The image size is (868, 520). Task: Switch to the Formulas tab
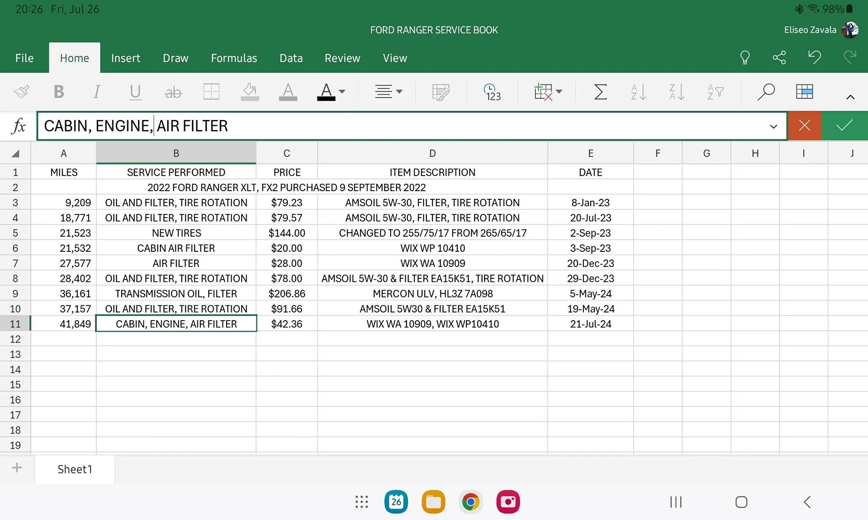tap(234, 58)
